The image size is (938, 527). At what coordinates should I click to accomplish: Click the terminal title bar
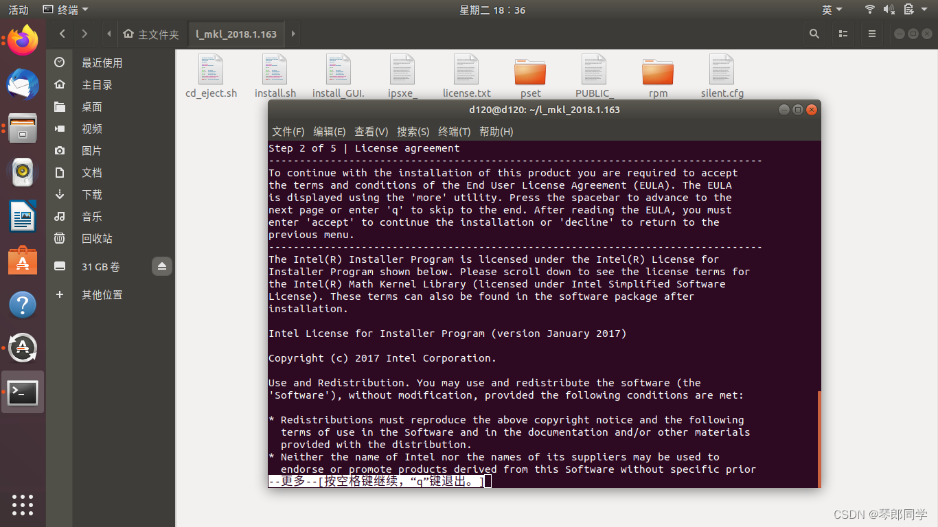click(544, 110)
